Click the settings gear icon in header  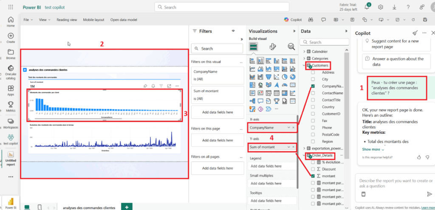coord(381,7)
